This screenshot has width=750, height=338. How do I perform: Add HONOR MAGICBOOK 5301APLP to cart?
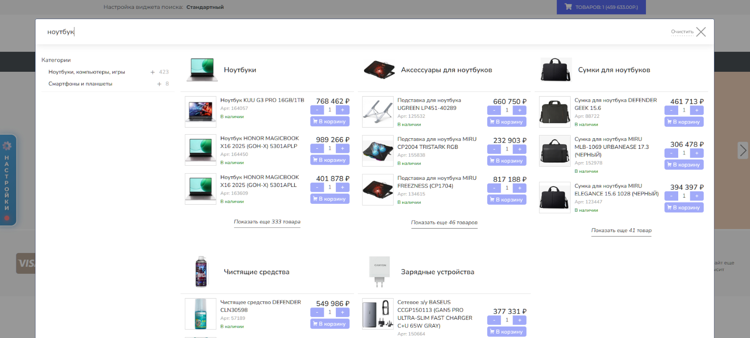point(330,160)
